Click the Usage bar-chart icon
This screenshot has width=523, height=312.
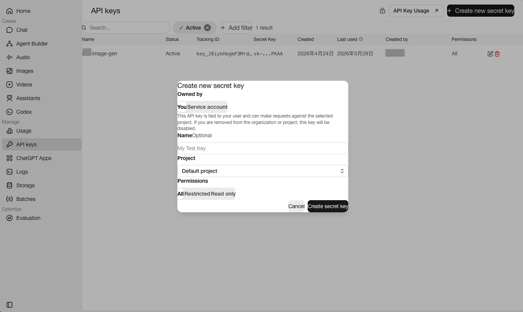(9, 131)
